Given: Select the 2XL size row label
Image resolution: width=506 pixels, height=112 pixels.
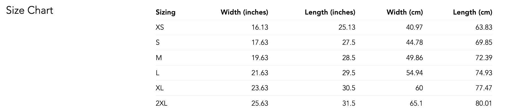Looking at the screenshot, I should pos(161,103).
